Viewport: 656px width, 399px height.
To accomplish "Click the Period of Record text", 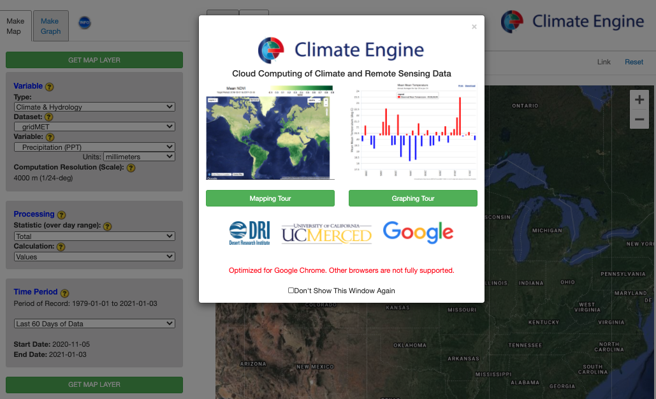I will click(x=85, y=303).
